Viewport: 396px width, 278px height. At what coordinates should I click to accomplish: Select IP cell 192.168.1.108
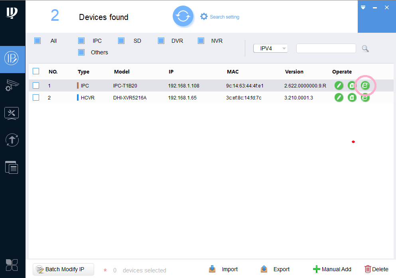pyautogui.click(x=183, y=86)
